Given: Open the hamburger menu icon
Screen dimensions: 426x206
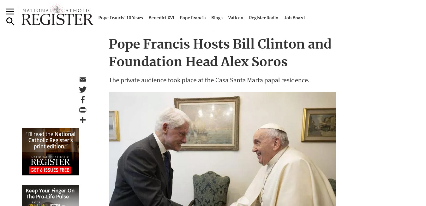Looking at the screenshot, I should click(x=10, y=12).
